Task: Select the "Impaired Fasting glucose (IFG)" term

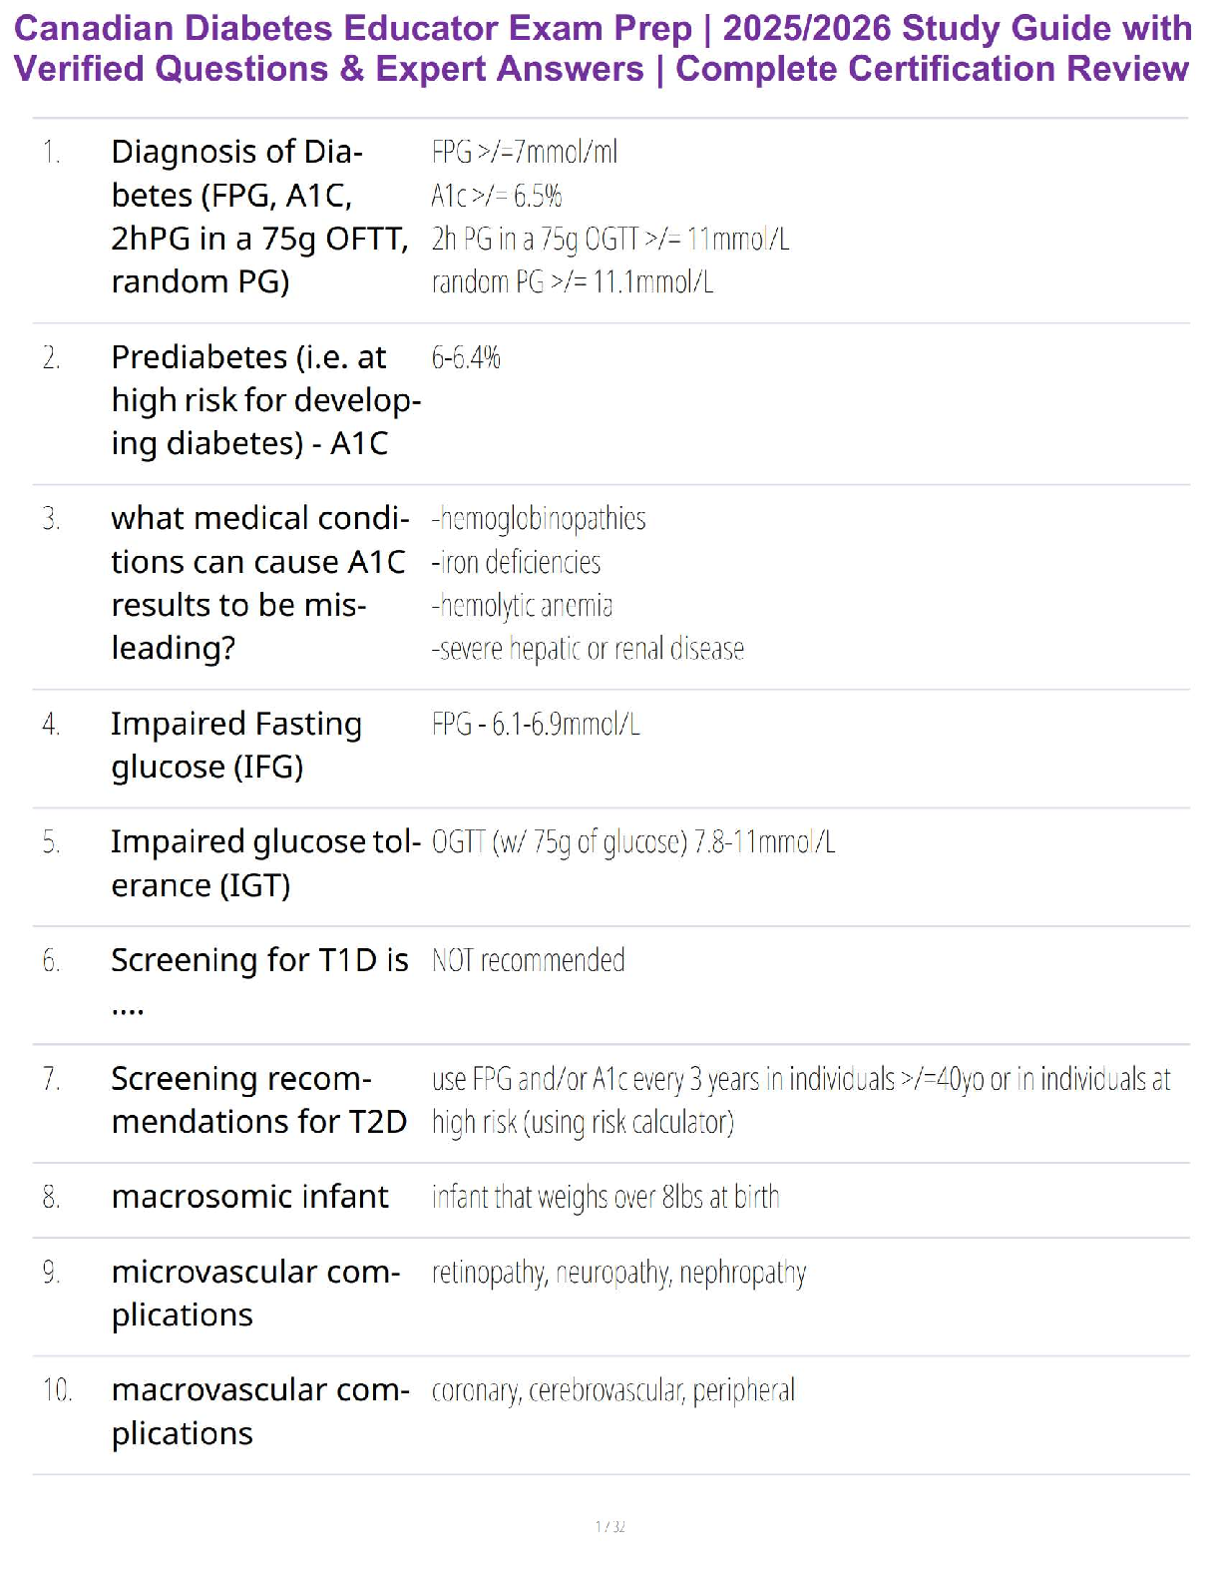Action: point(236,745)
